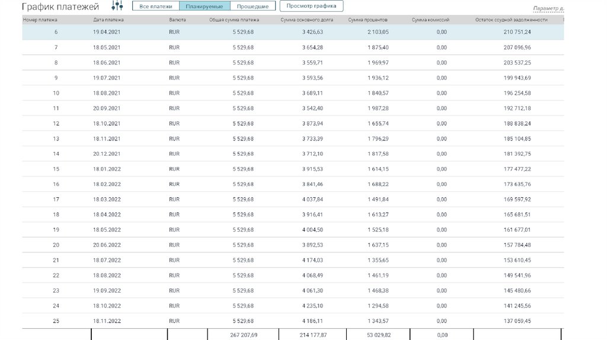This screenshot has height=340, width=607.
Task: Select the date 19.04.2021 cell
Action: click(x=107, y=32)
